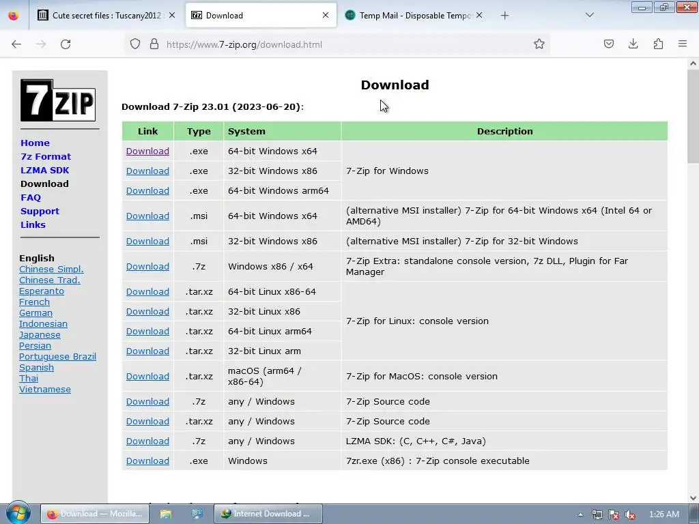Open Links in the sidebar
The width and height of the screenshot is (699, 524).
point(33,225)
